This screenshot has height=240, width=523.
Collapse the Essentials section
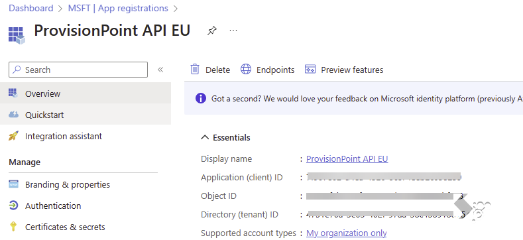[x=225, y=137]
